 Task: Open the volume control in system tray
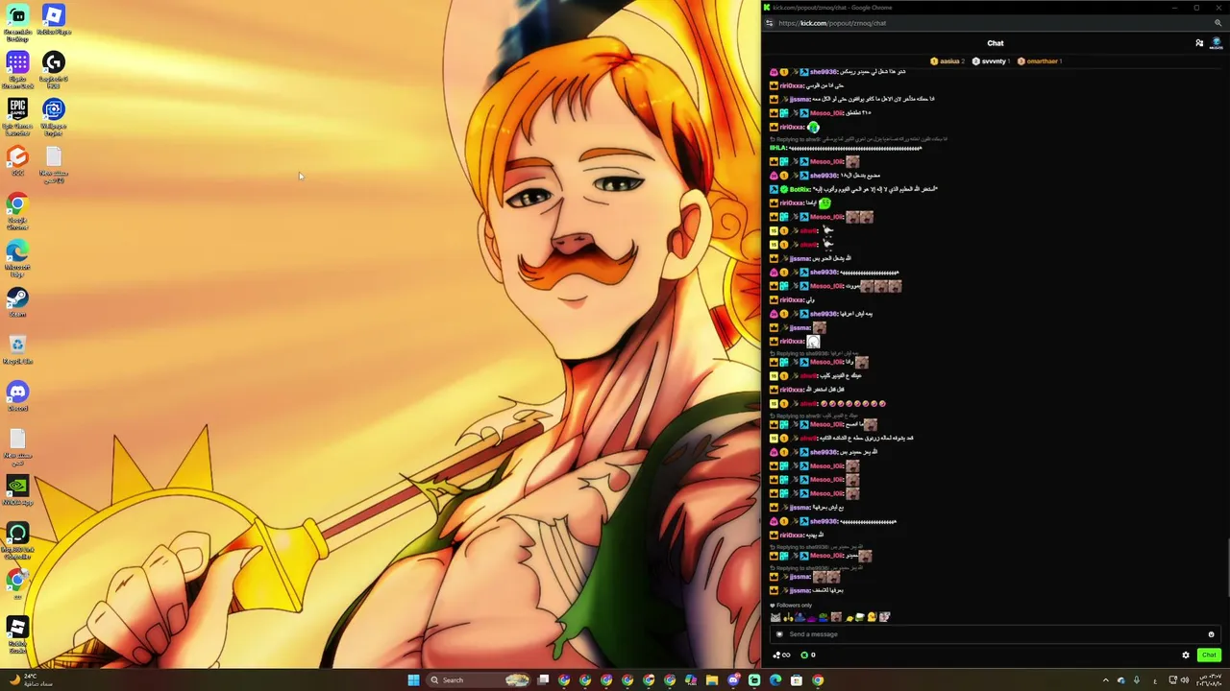1185,680
